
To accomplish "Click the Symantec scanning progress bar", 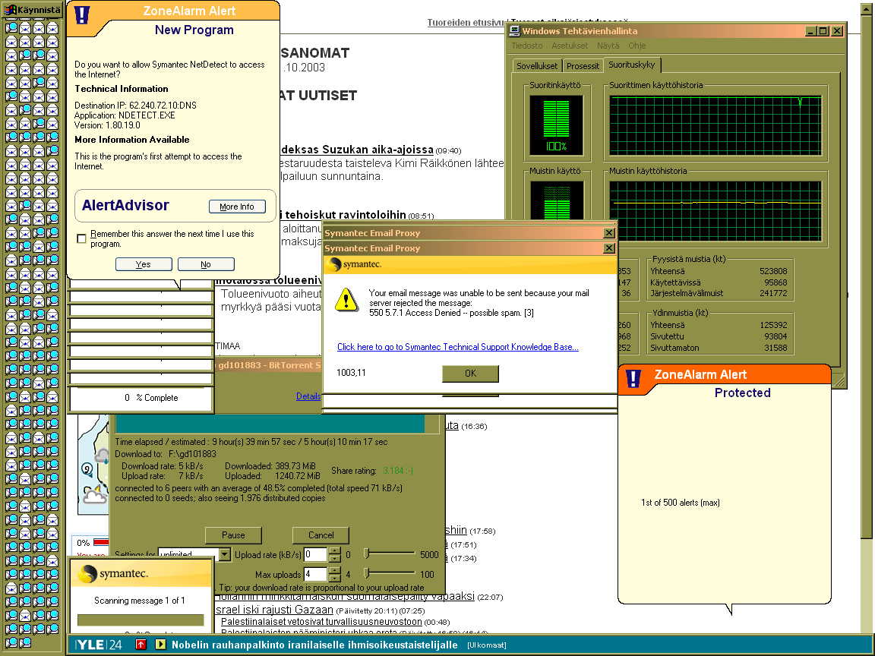I will point(141,620).
